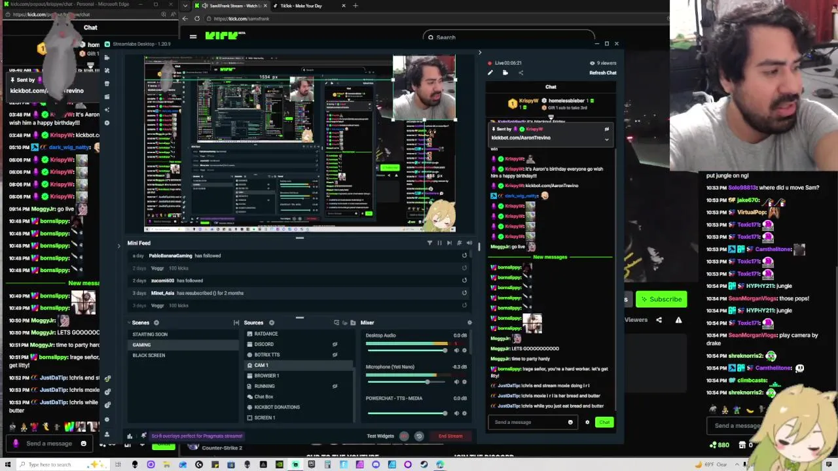Select the GAMING scene
This screenshot has width=838, height=471.
click(x=183, y=345)
